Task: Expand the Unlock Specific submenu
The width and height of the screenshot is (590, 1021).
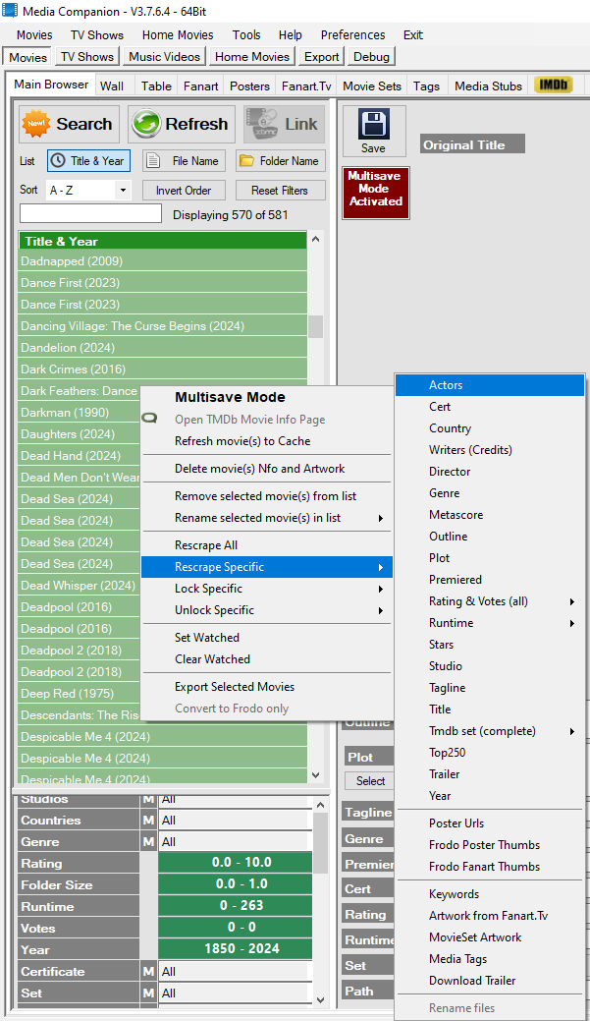Action: coord(266,610)
